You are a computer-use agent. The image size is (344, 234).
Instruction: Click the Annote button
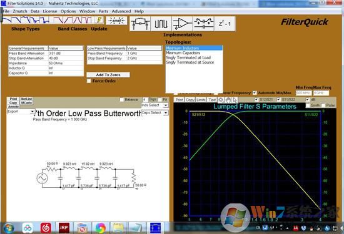[x=13, y=107]
